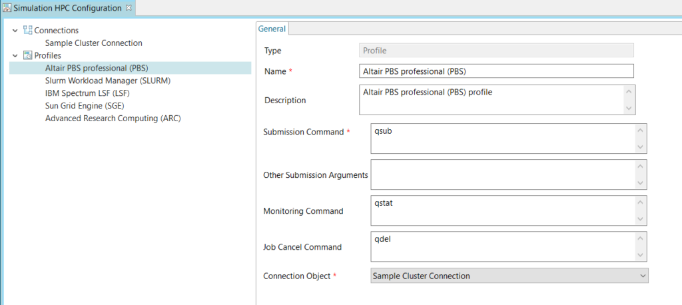Click the Connection Object label
The width and height of the screenshot is (682, 305).
pos(296,276)
